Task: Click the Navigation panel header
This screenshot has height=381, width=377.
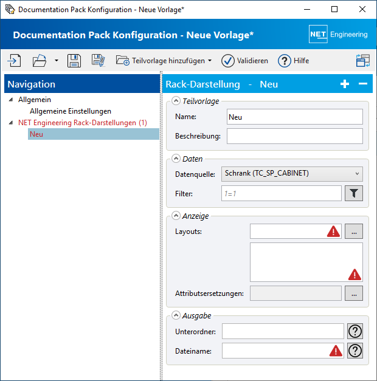Action: coord(82,84)
